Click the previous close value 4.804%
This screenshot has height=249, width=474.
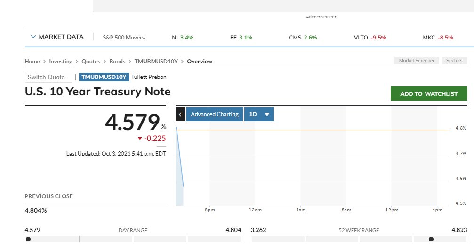(x=36, y=210)
